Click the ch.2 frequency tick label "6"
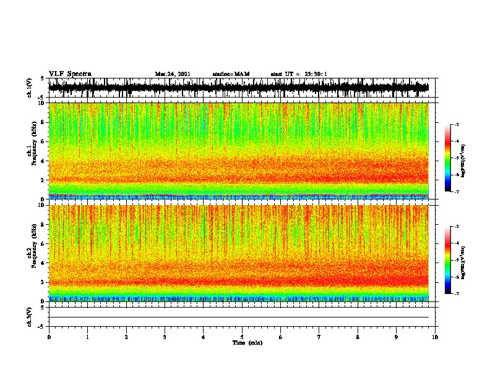Viewport: 490px width, 378px height. [43, 244]
